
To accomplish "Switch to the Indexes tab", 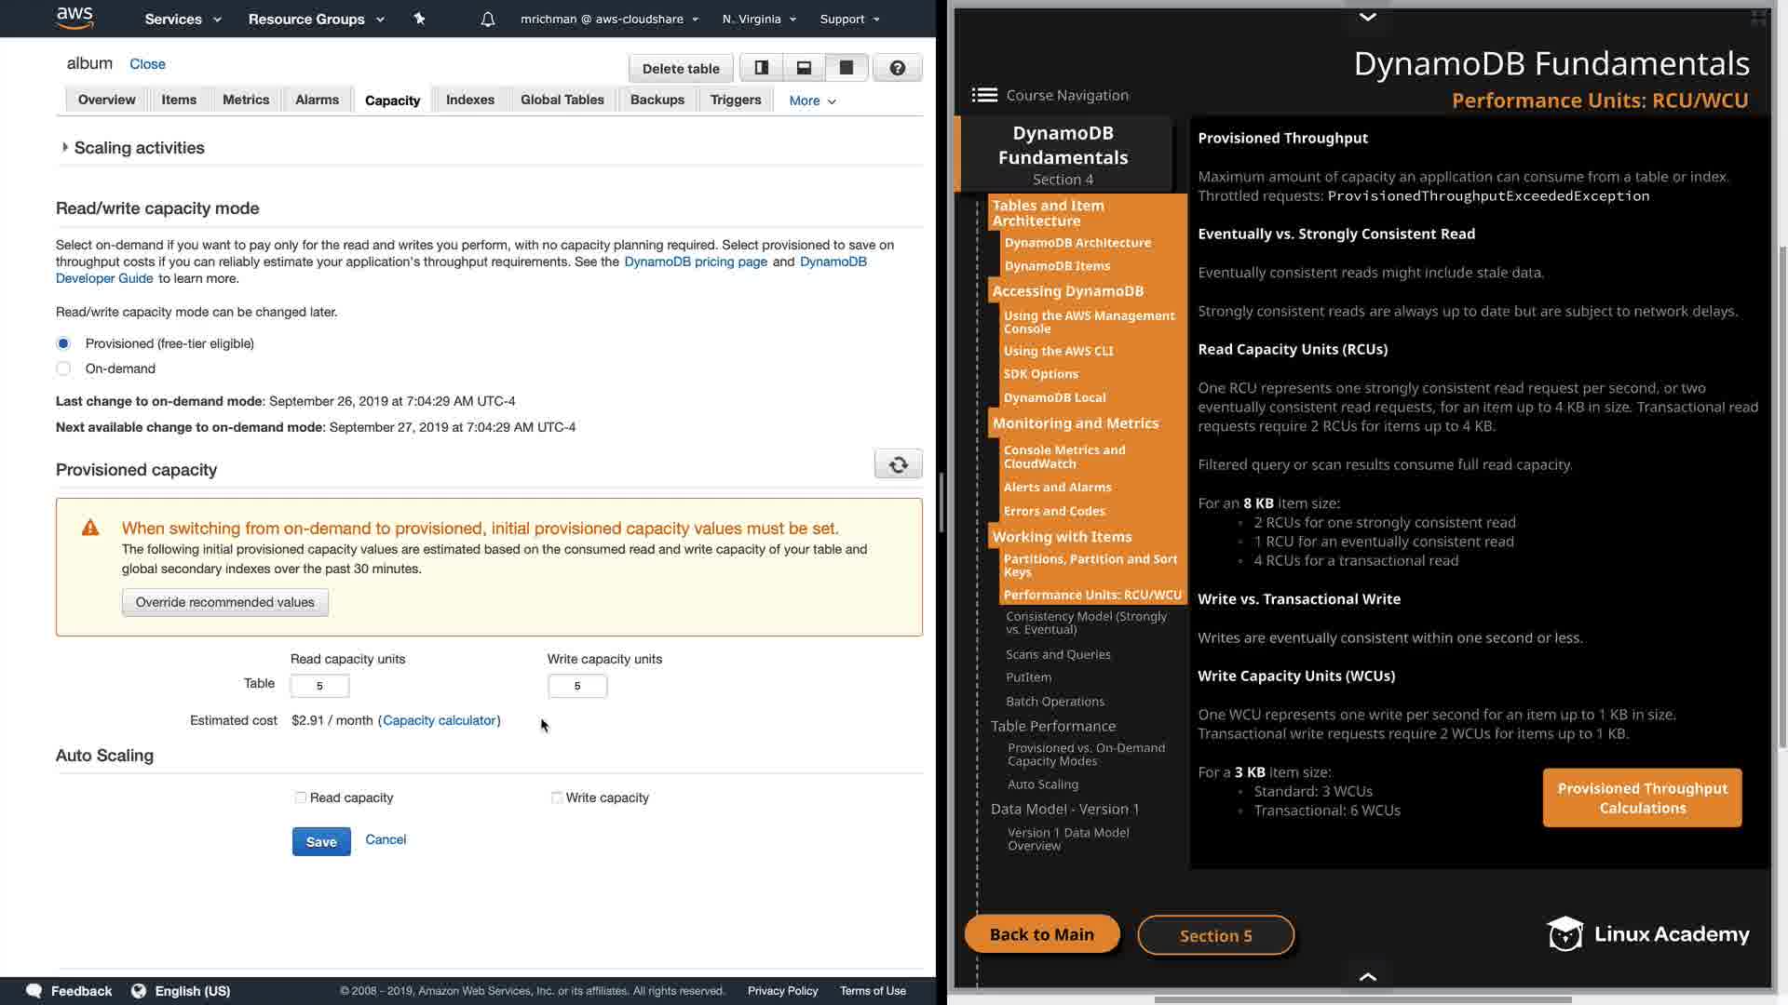I will click(x=469, y=100).
